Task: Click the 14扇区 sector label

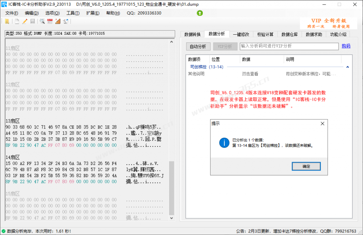Action: point(13,157)
